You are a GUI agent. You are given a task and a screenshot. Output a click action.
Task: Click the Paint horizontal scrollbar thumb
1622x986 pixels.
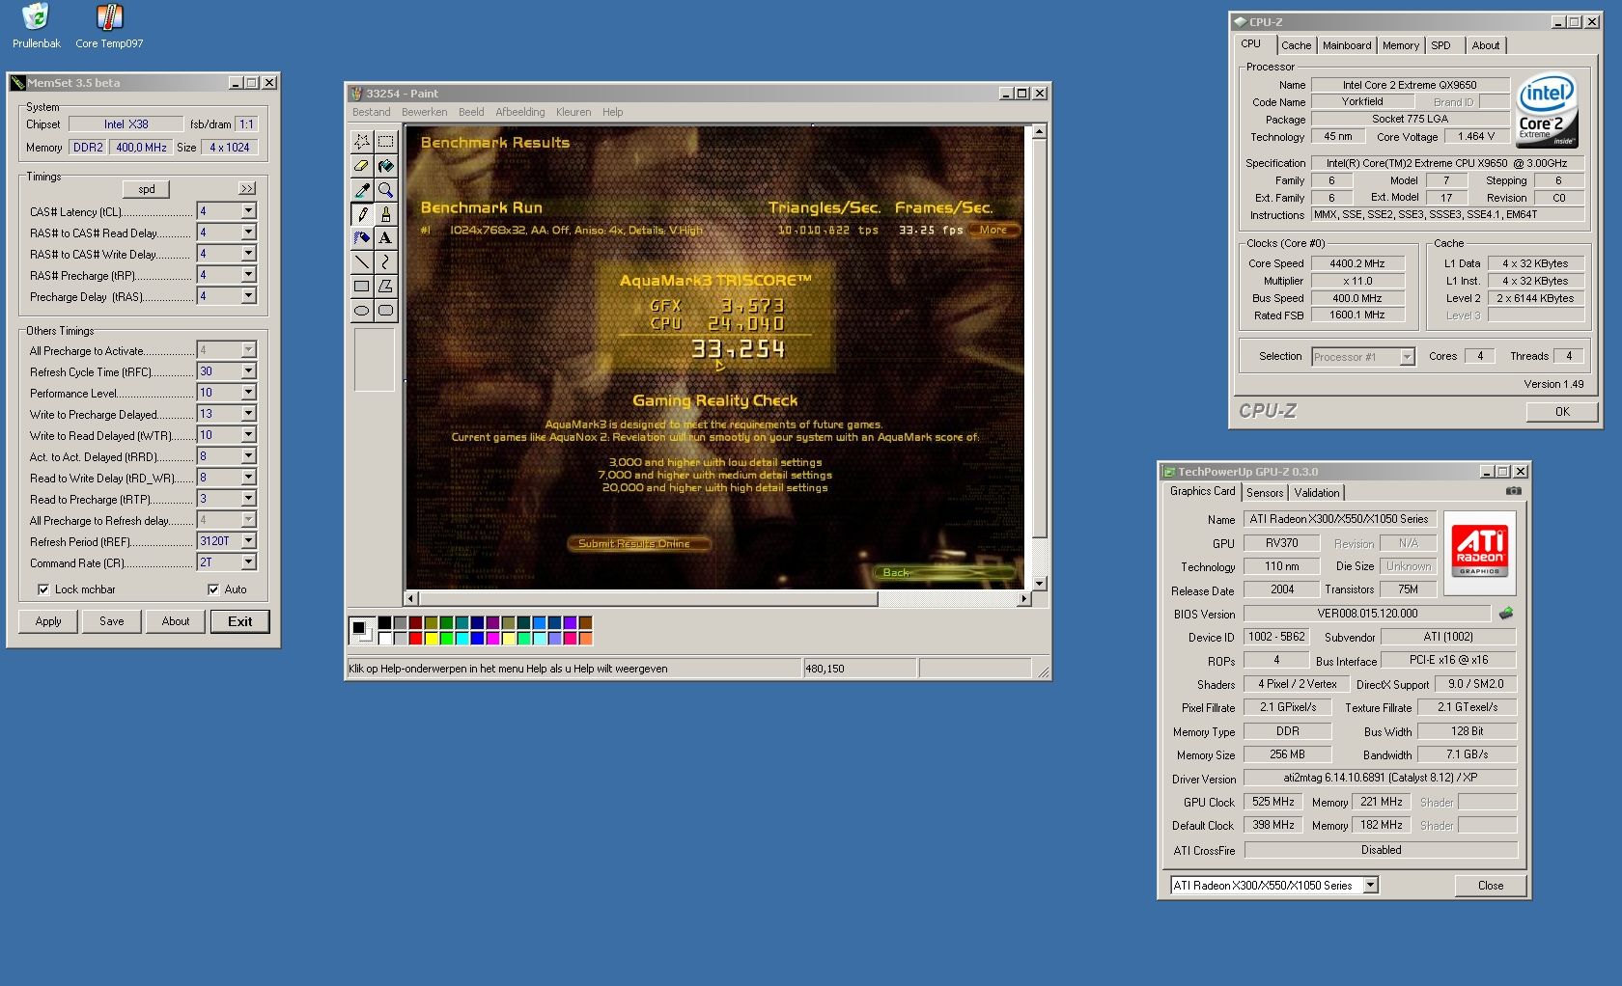tap(648, 599)
